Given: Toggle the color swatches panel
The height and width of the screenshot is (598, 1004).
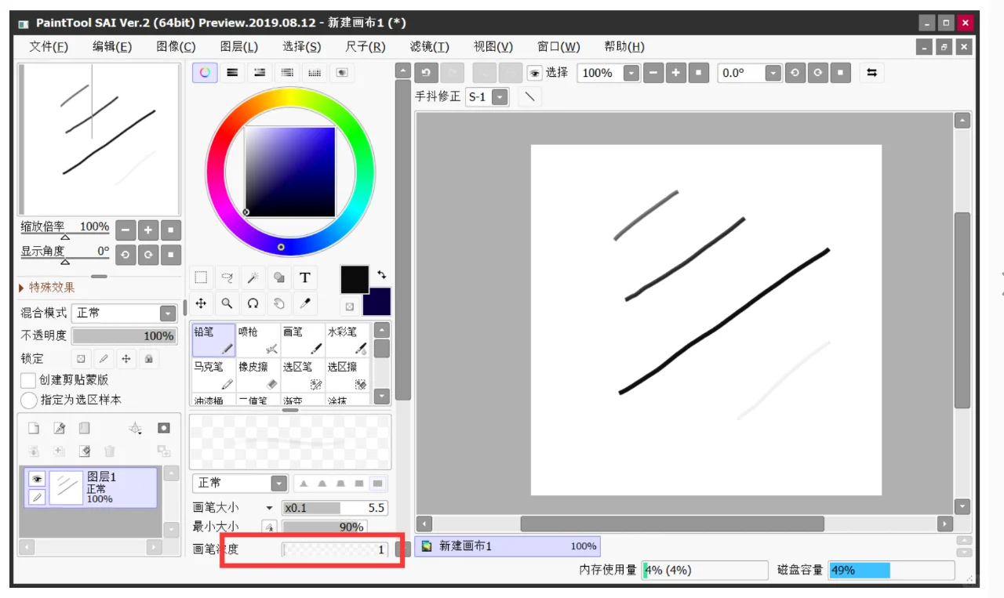Looking at the screenshot, I should click(x=315, y=72).
